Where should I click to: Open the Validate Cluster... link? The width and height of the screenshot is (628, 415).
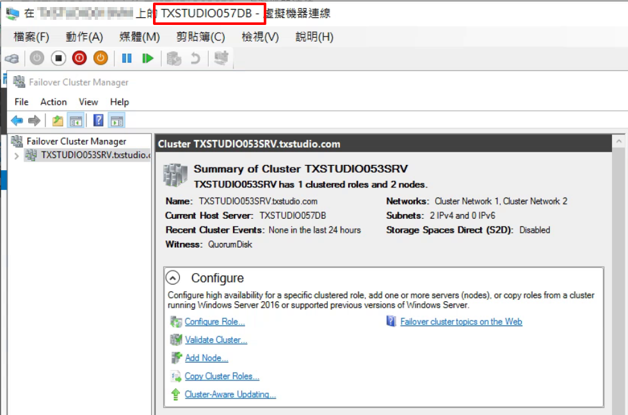pos(216,340)
